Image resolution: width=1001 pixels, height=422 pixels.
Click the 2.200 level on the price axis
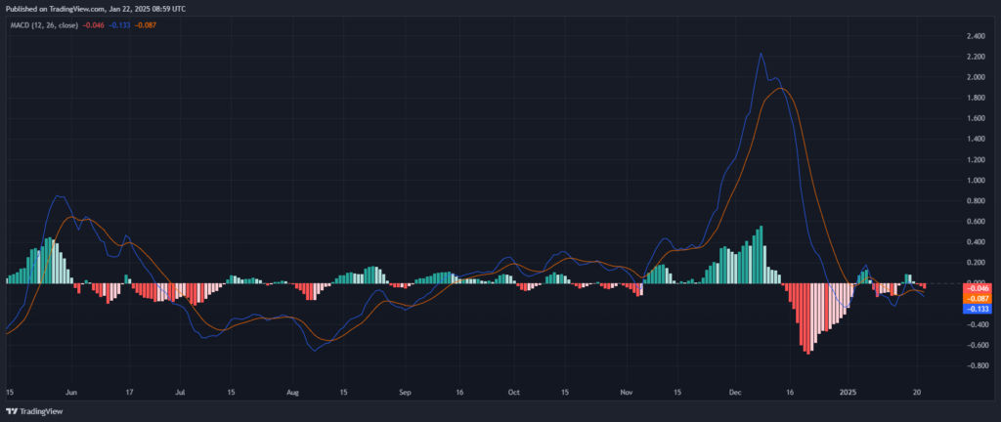click(x=976, y=57)
